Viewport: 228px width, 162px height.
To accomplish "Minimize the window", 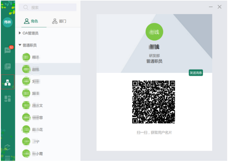I will click(x=211, y=7).
